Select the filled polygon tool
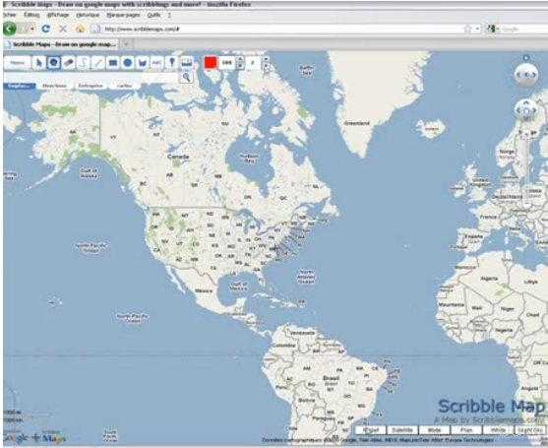Screen dimensions: 548x448 [x=143, y=63]
